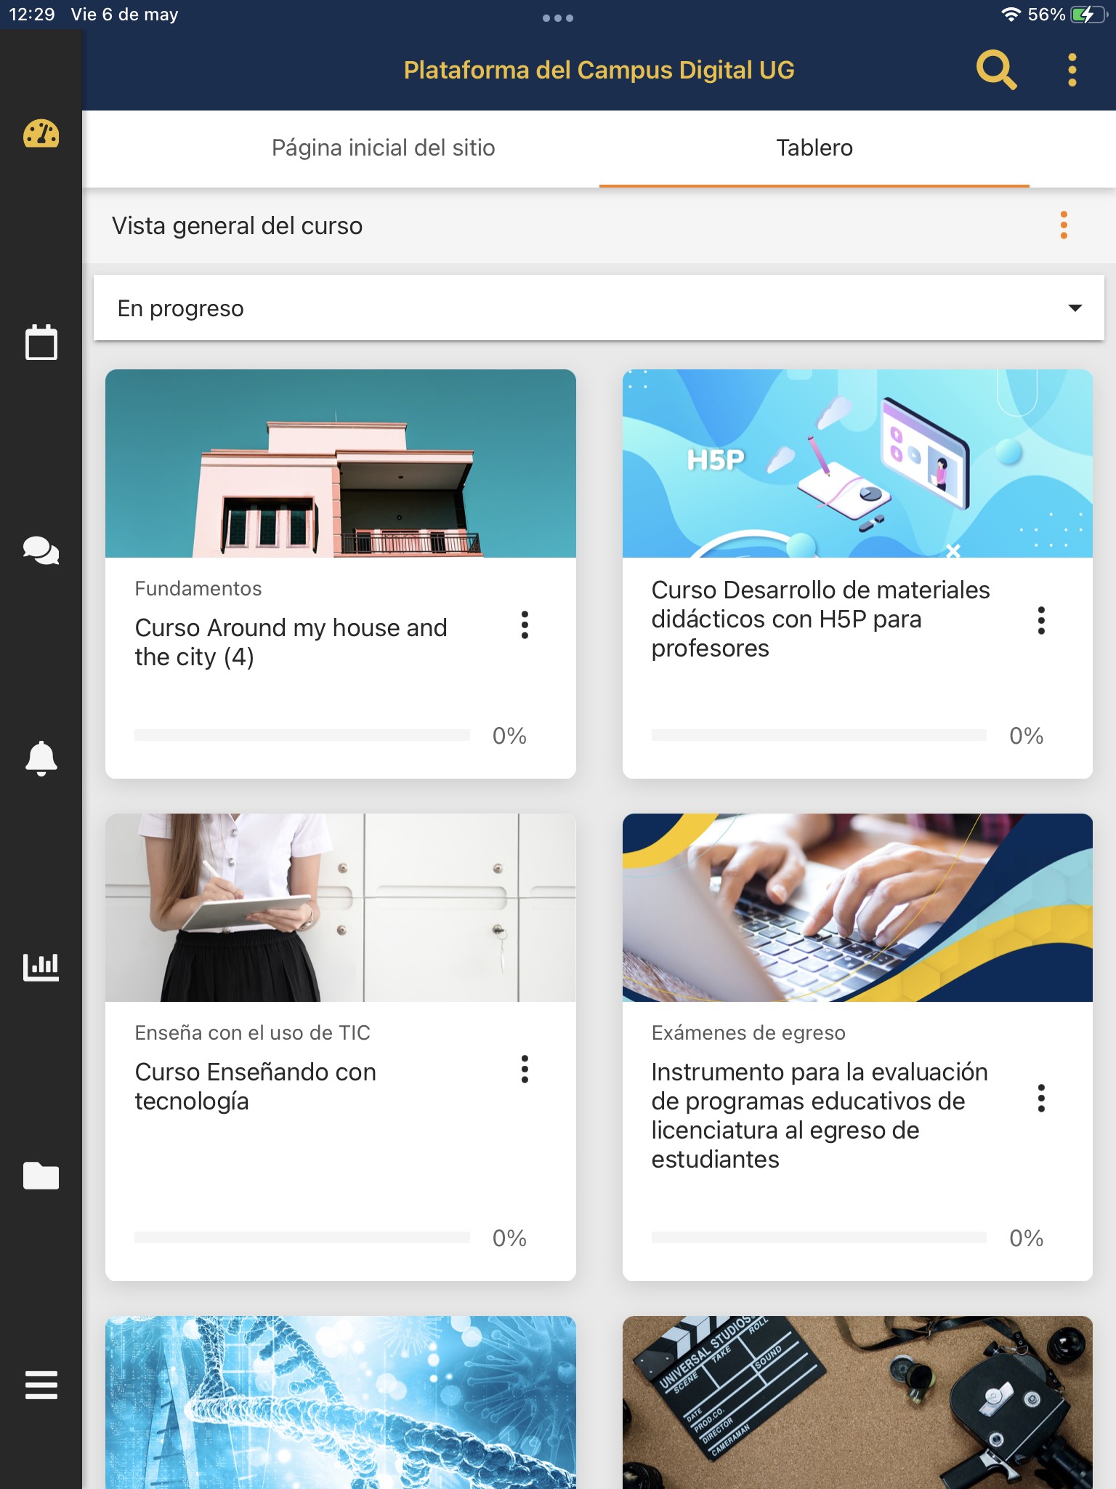Tap progress bar of Enseñando con tecnología

(x=302, y=1237)
